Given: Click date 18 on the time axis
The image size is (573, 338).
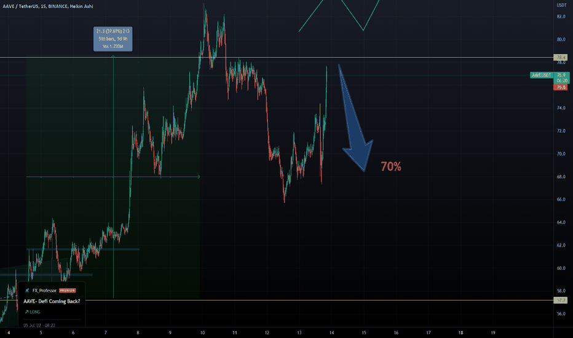Looking at the screenshot, I should tap(461, 333).
